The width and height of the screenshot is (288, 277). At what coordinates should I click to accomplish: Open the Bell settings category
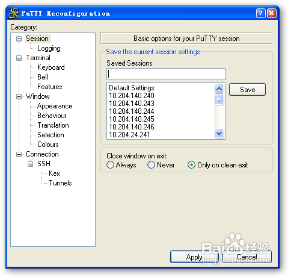tap(43, 77)
